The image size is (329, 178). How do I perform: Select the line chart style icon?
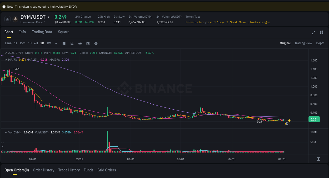(x=72, y=43)
